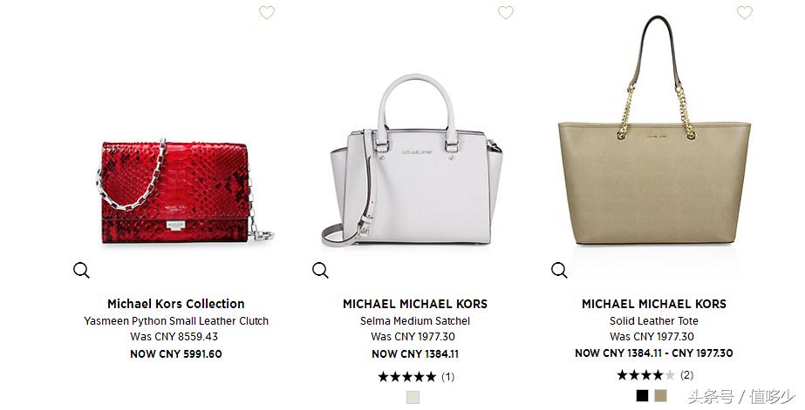Screen dimensions: 805x410
Task: Open the beige leather tote product image
Action: click(x=654, y=131)
